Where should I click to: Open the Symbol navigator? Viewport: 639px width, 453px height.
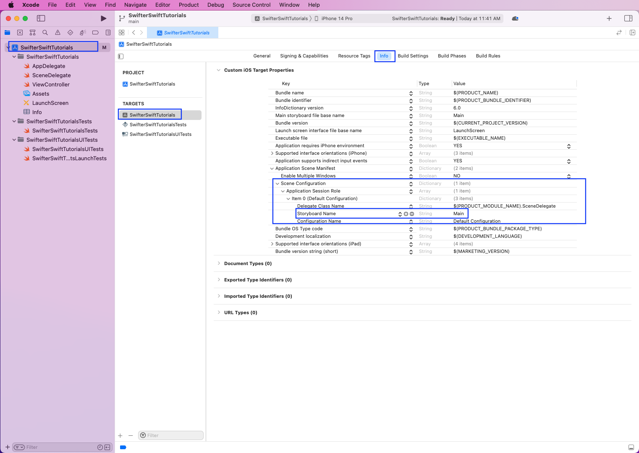coord(32,33)
